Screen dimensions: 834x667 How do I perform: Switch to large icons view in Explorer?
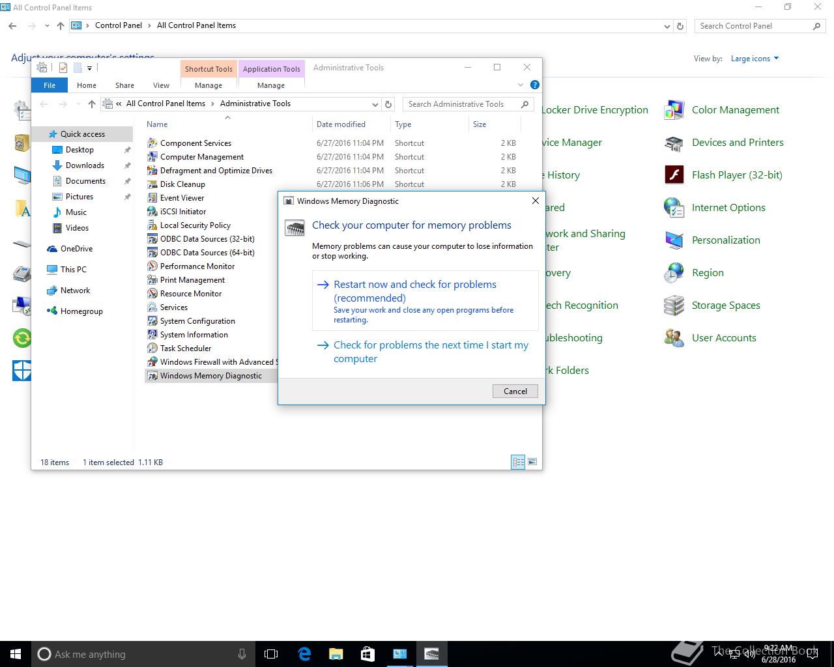click(532, 462)
